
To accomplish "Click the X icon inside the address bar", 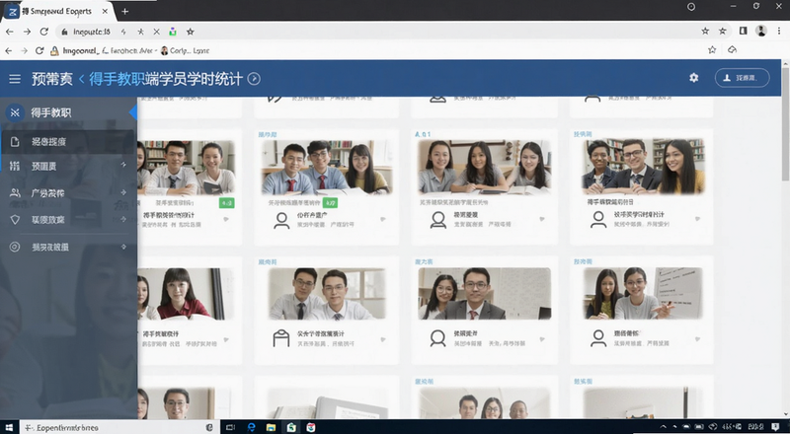I will (x=157, y=32).
